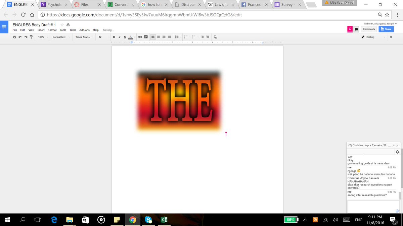Image resolution: width=403 pixels, height=226 pixels.
Task: Open the emoji picker in chat box
Action: [397, 211]
